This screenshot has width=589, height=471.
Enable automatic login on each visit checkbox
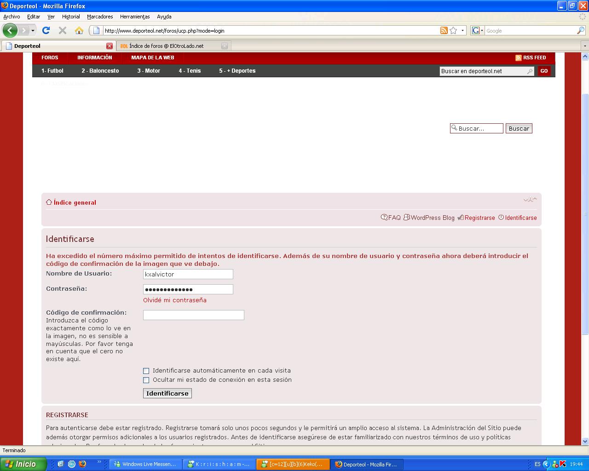tap(146, 371)
